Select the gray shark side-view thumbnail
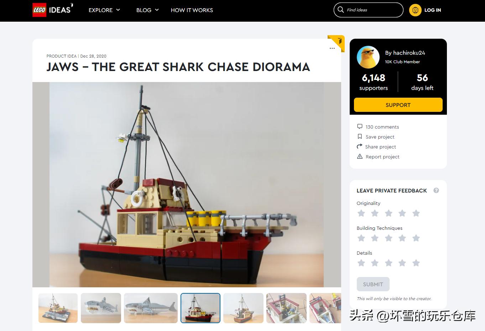Image resolution: width=485 pixels, height=331 pixels. tap(151, 308)
